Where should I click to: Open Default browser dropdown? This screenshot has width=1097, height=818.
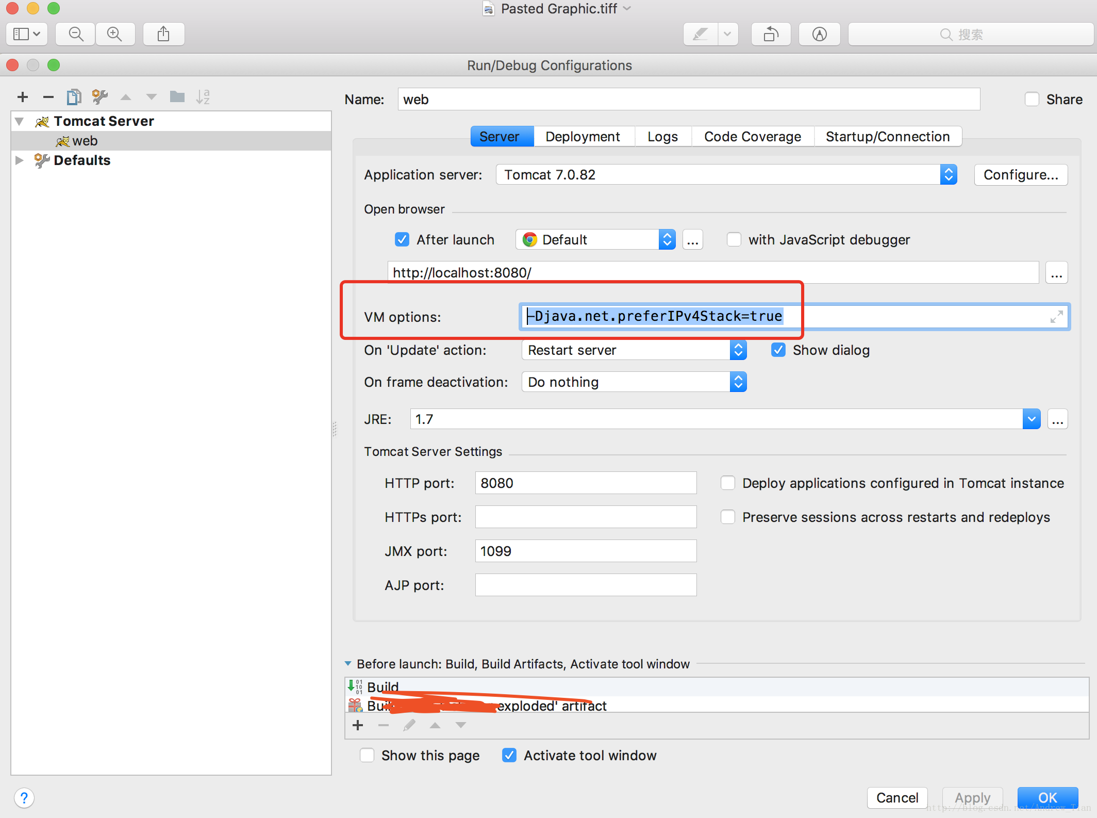[x=595, y=240]
